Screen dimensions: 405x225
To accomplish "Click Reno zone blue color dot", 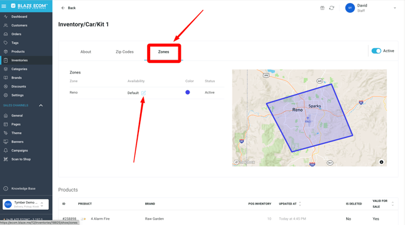I will pyautogui.click(x=188, y=92).
